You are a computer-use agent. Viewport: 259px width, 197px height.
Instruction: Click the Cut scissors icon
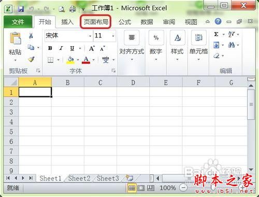31,35
